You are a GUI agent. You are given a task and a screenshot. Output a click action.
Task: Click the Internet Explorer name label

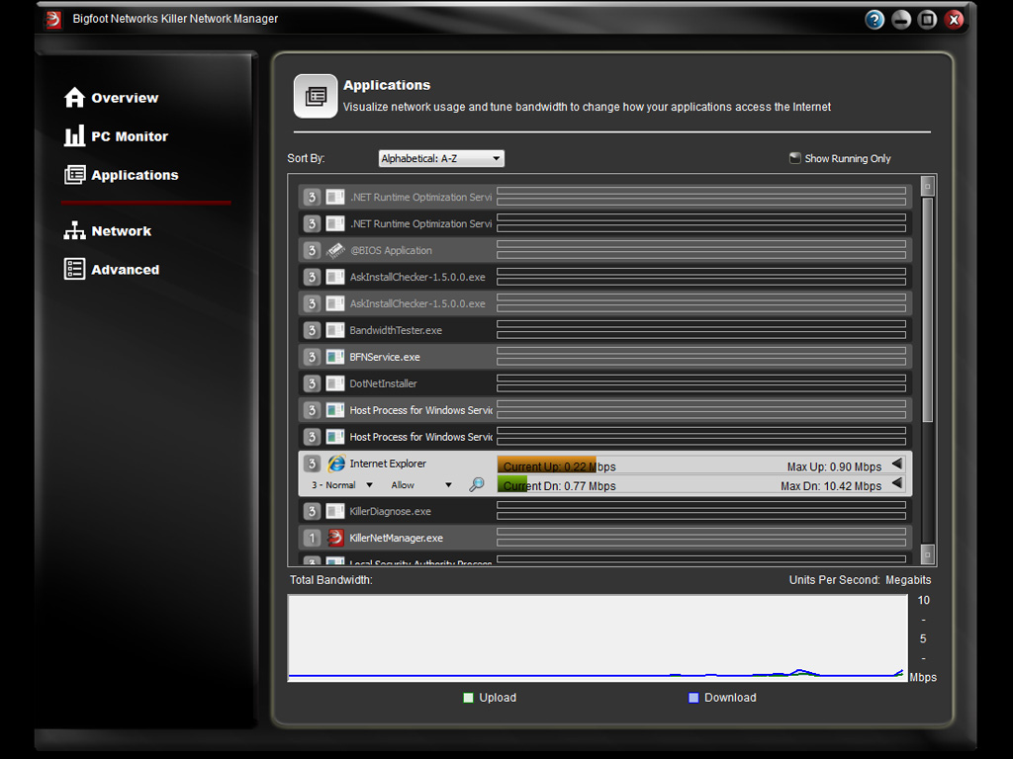click(x=388, y=464)
